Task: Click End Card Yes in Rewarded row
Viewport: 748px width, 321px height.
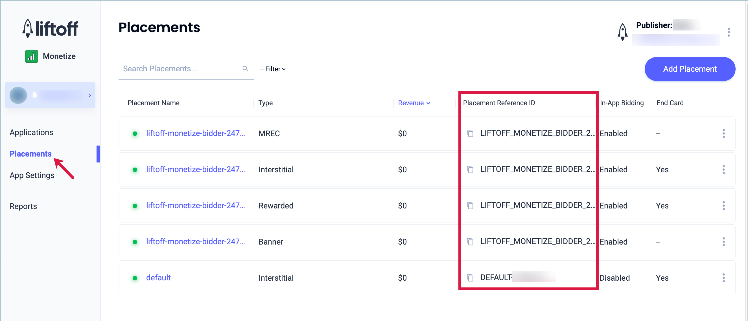Action: [662, 206]
